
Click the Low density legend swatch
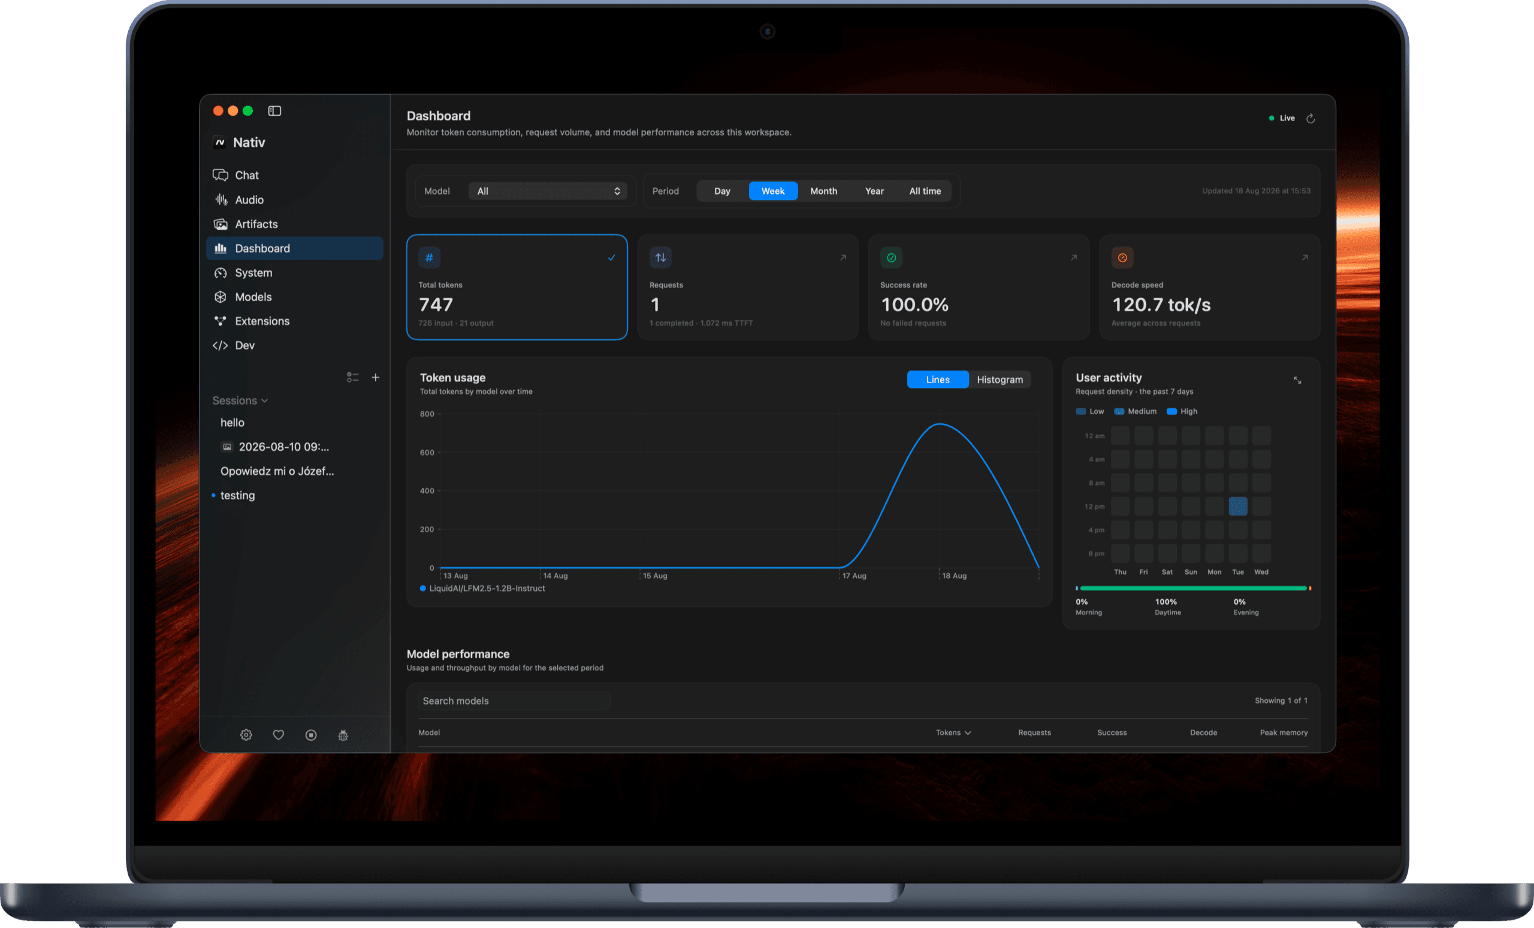(x=1081, y=412)
